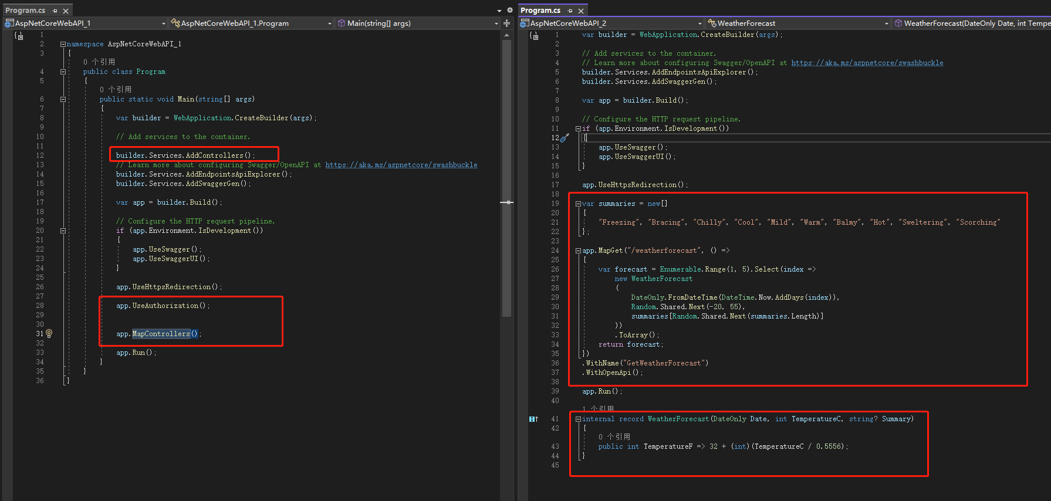Switch to left Program.cs tab
The width and height of the screenshot is (1051, 501).
[25, 11]
